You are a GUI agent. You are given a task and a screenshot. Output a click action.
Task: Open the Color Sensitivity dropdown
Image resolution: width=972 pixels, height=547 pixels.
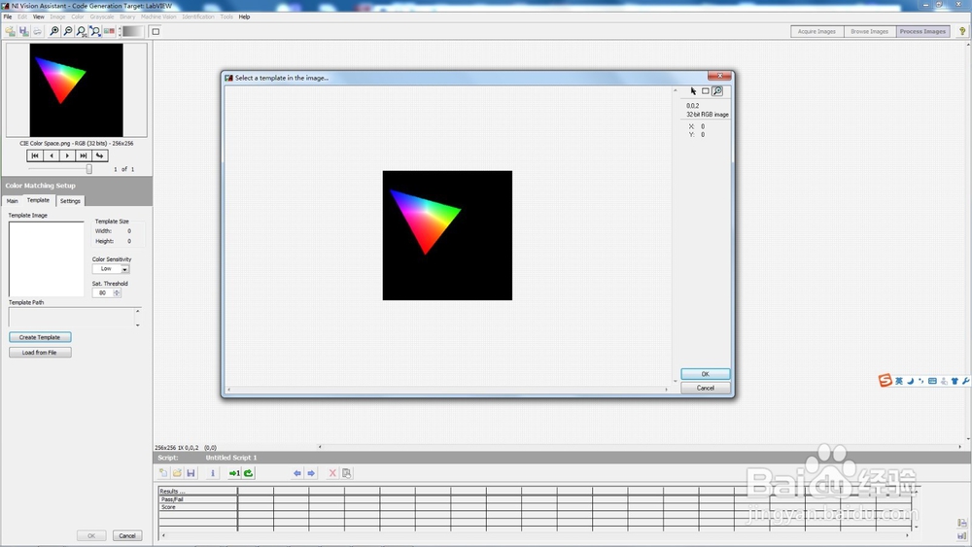pyautogui.click(x=111, y=269)
